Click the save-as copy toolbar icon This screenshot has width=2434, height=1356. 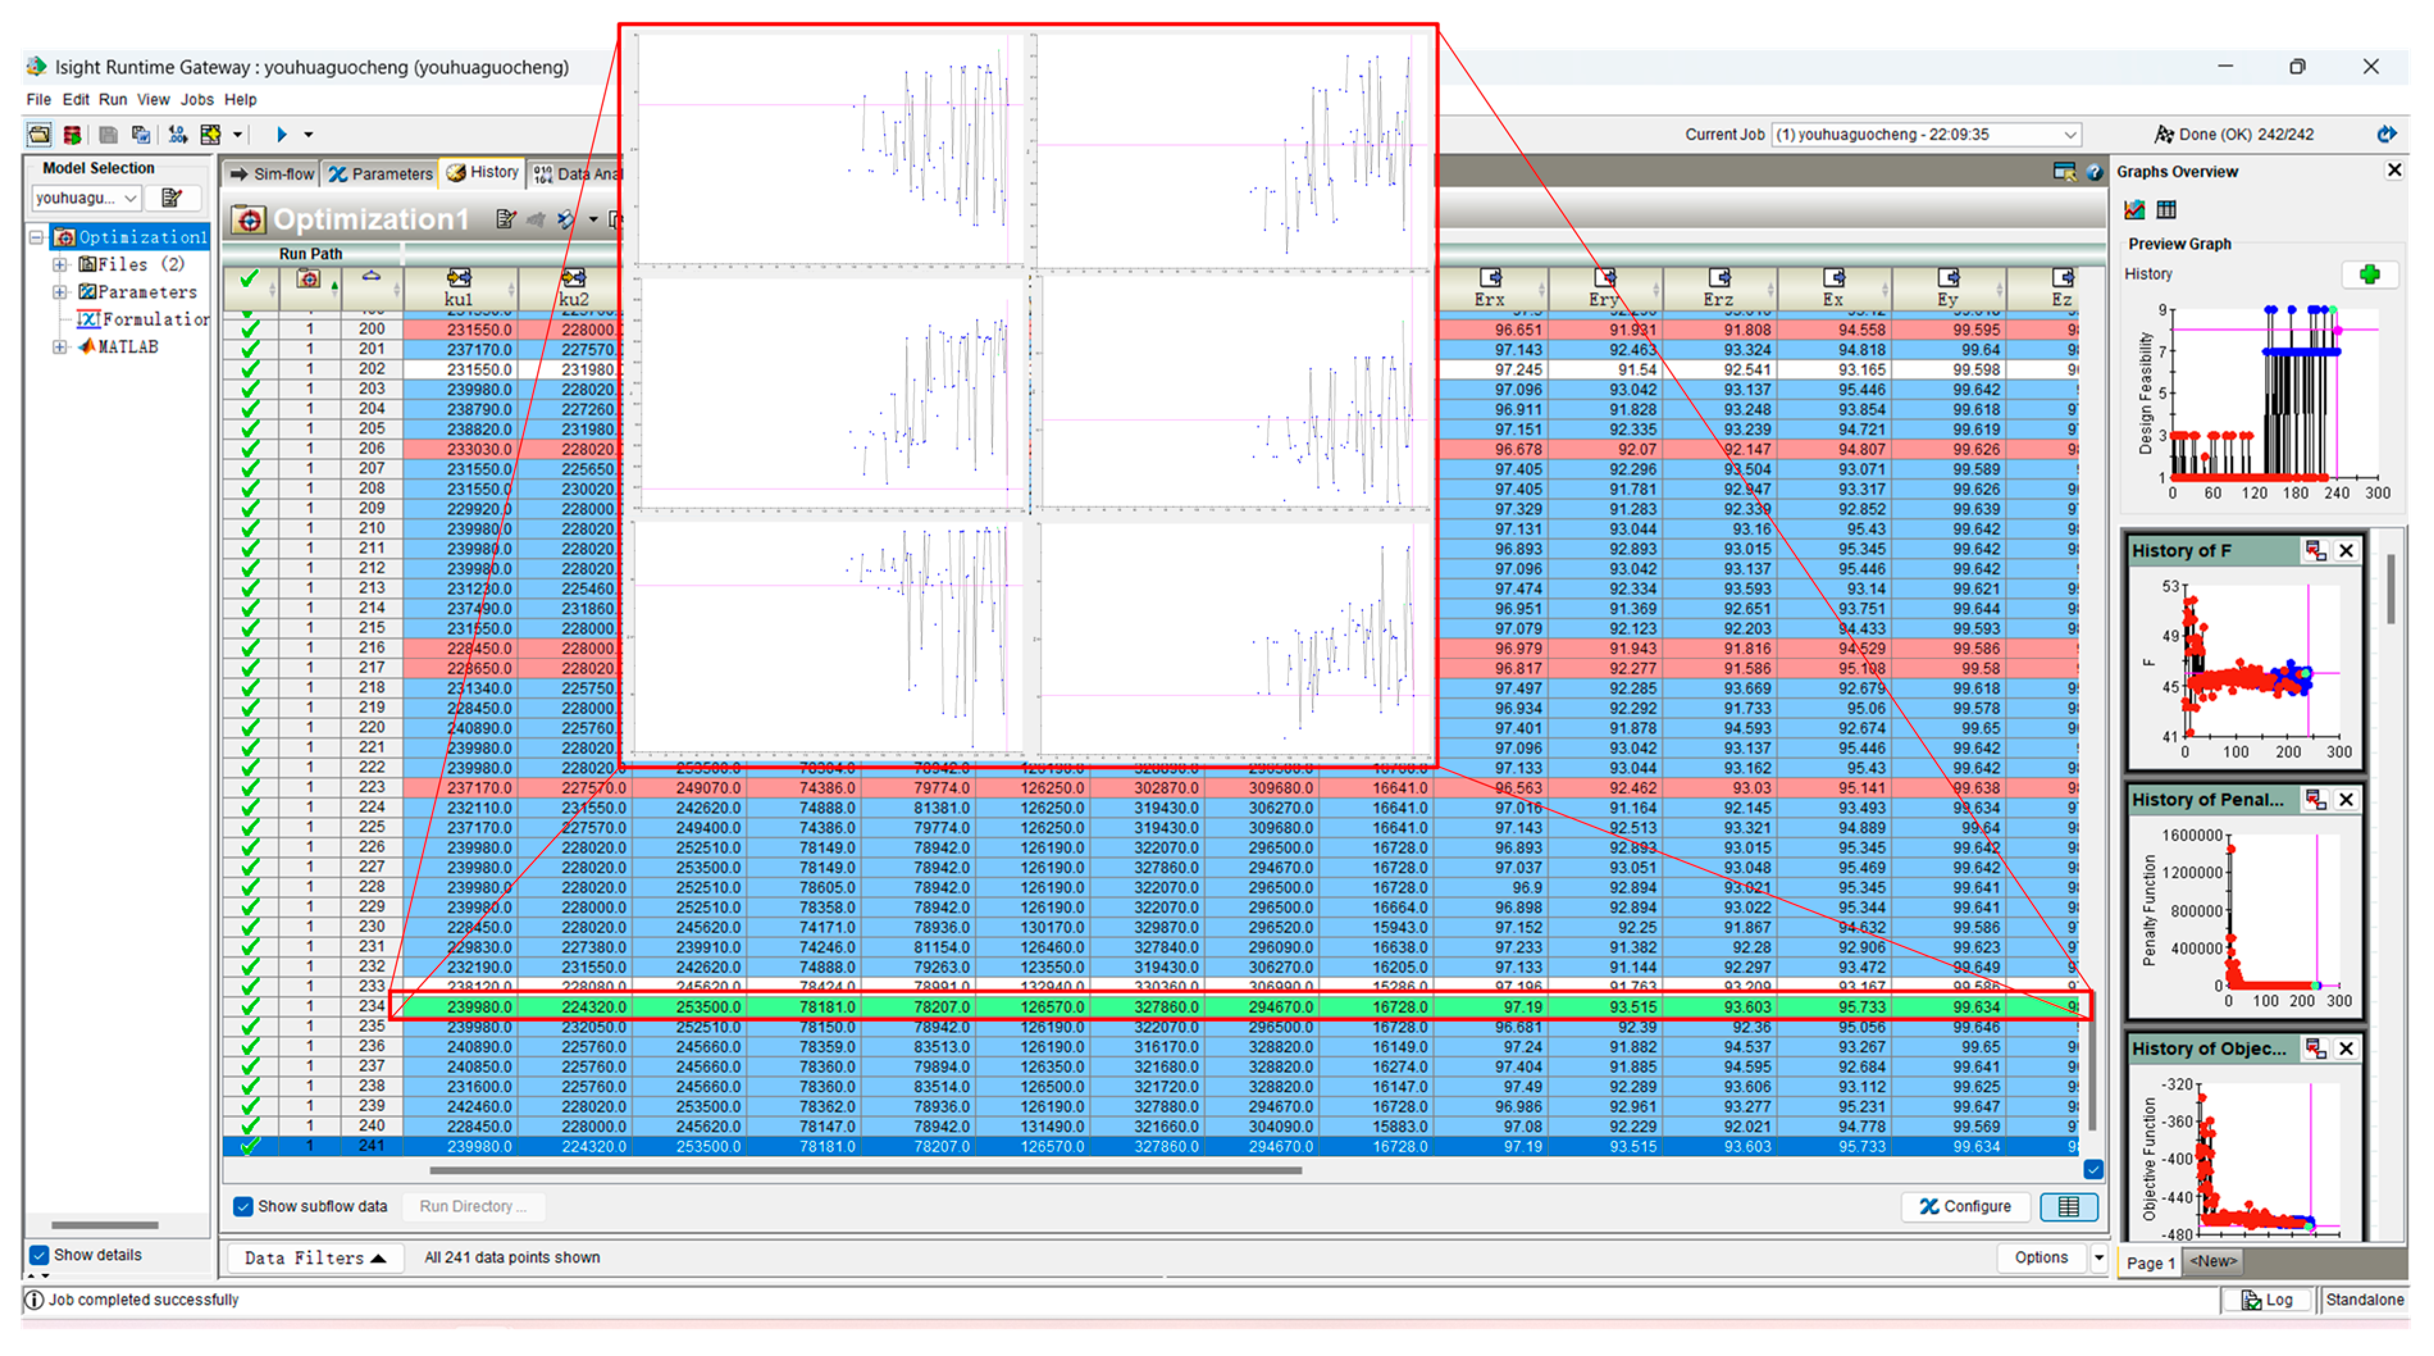tap(141, 134)
